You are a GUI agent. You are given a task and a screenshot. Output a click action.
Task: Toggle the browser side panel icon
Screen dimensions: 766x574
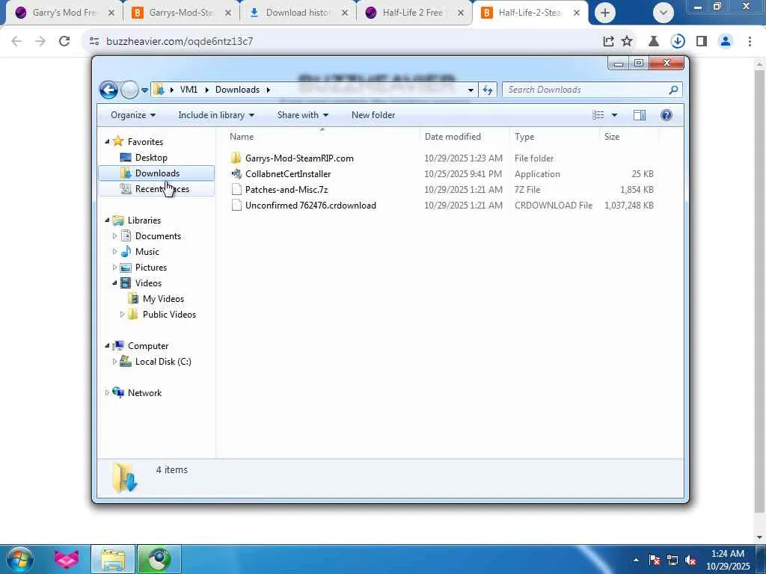coord(702,42)
